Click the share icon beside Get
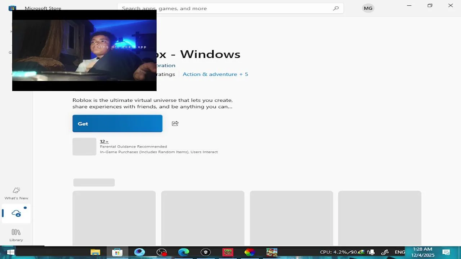 pos(175,123)
